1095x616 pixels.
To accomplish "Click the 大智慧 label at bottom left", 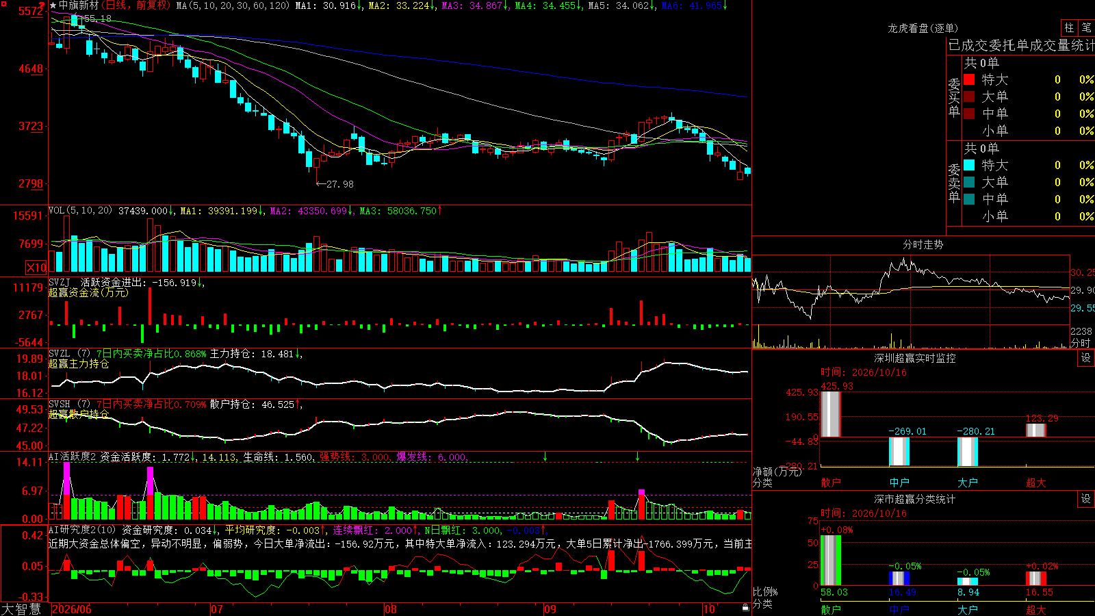I will click(x=21, y=609).
